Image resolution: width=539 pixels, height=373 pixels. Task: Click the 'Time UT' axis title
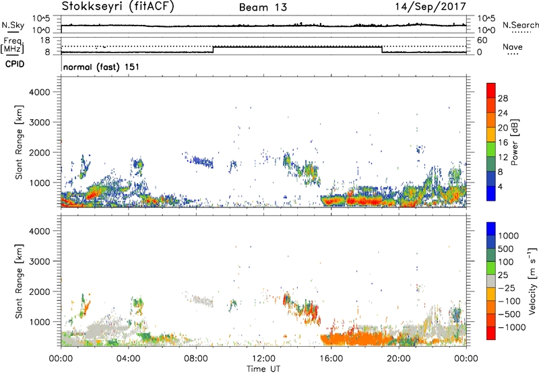[263, 369]
